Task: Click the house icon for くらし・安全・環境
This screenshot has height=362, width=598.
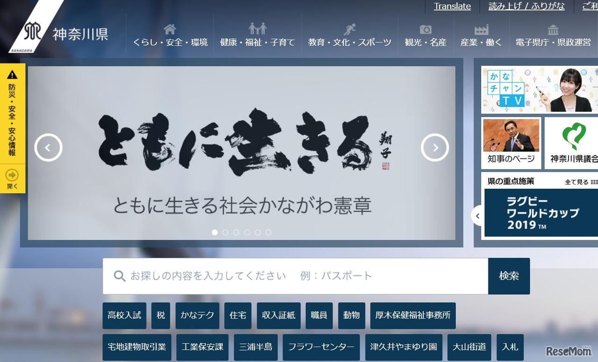Action: pyautogui.click(x=170, y=29)
